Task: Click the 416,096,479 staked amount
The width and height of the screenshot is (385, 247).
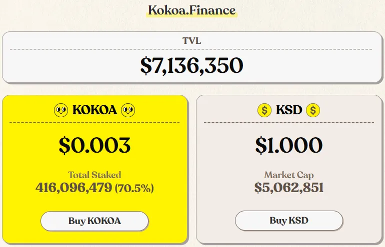Action: [73, 188]
